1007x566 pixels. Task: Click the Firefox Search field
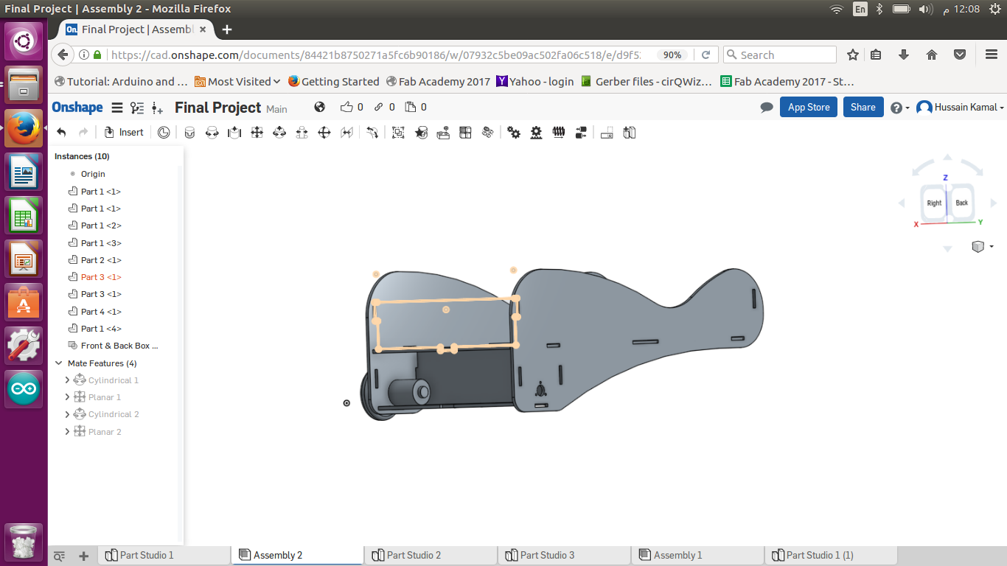pyautogui.click(x=780, y=55)
